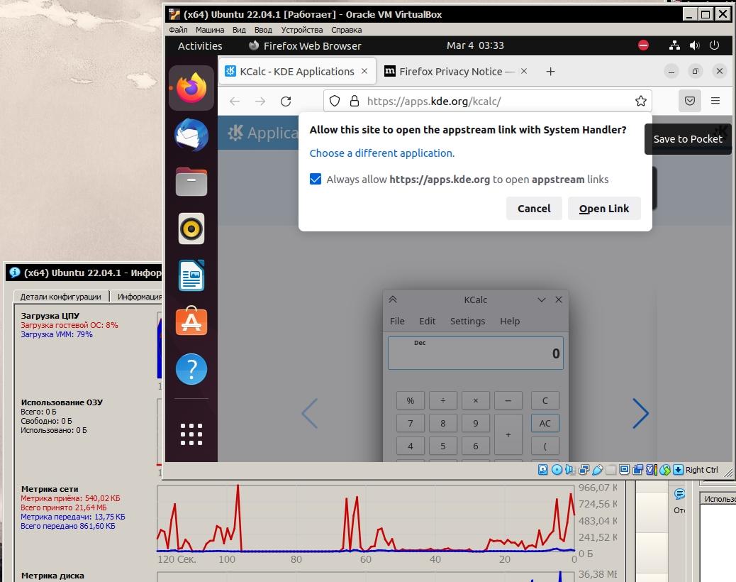Viewport: 736px width, 582px height.
Task: Save page to Pocket icon
Action: pyautogui.click(x=689, y=101)
